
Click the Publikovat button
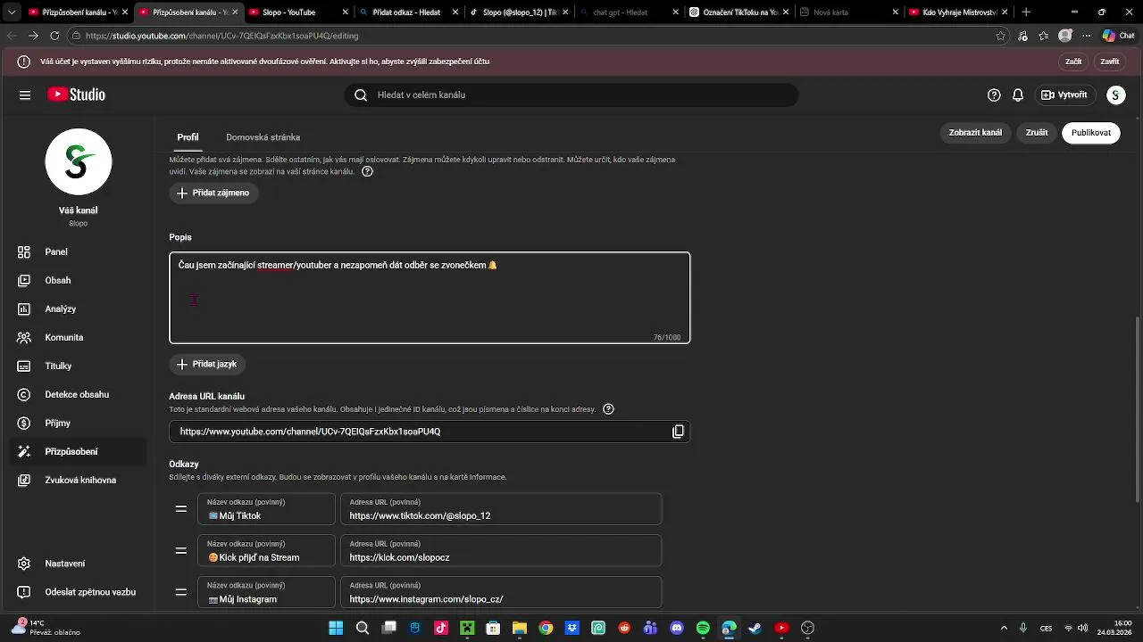coord(1091,133)
